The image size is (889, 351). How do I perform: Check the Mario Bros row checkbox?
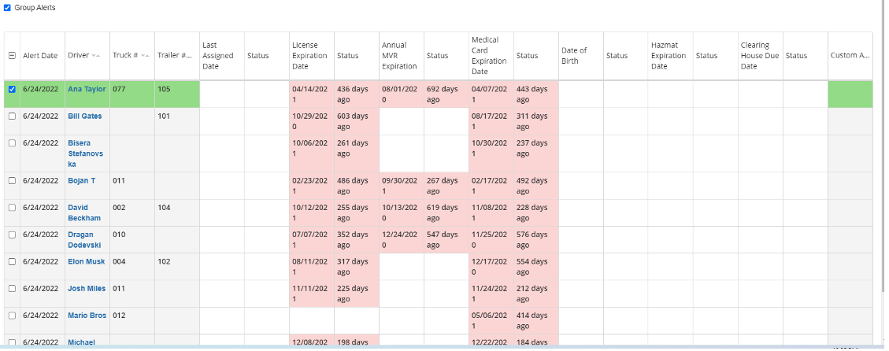click(x=12, y=316)
